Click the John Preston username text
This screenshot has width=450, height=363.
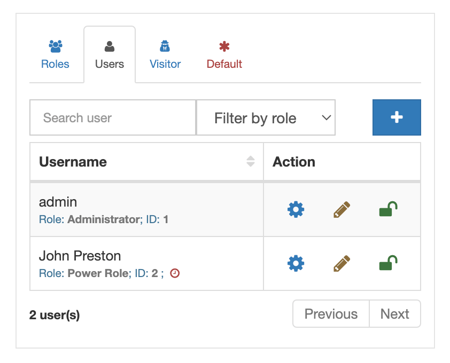[x=80, y=256]
